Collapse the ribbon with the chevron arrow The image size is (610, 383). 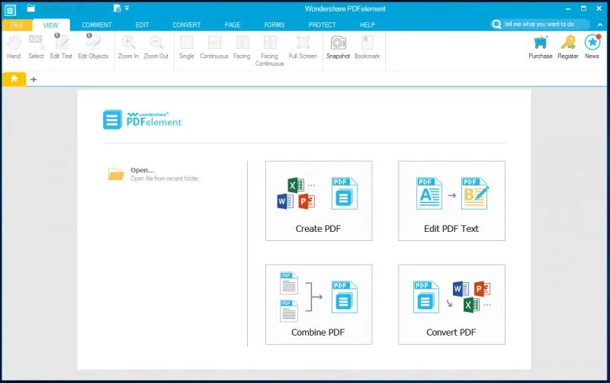(x=600, y=24)
